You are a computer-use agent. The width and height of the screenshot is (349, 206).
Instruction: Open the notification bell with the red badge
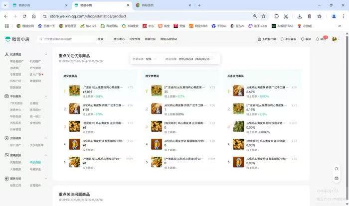318,39
